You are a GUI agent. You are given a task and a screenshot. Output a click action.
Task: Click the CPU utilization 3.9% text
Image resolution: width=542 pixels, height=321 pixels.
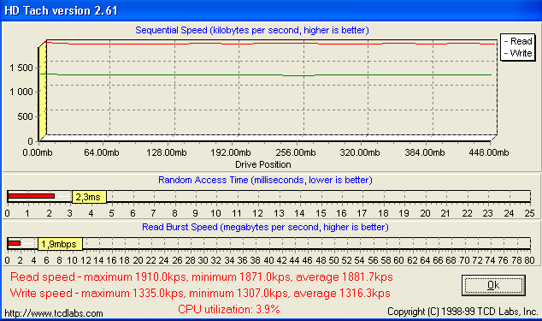(x=229, y=309)
